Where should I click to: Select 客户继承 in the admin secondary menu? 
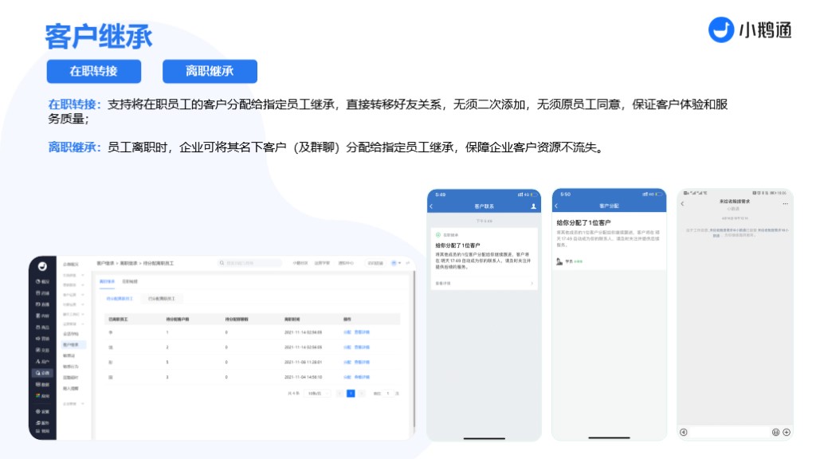click(72, 345)
